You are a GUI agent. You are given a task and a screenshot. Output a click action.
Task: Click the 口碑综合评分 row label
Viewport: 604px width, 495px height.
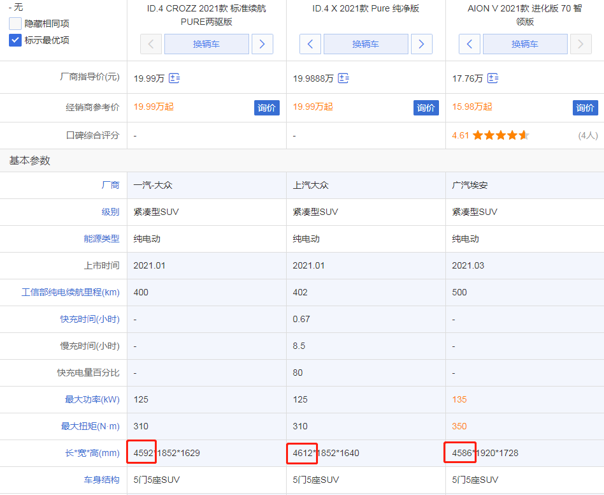pyautogui.click(x=92, y=135)
